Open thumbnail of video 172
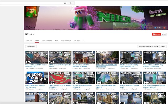The width and height of the screenshot is (168, 104). click(x=131, y=57)
